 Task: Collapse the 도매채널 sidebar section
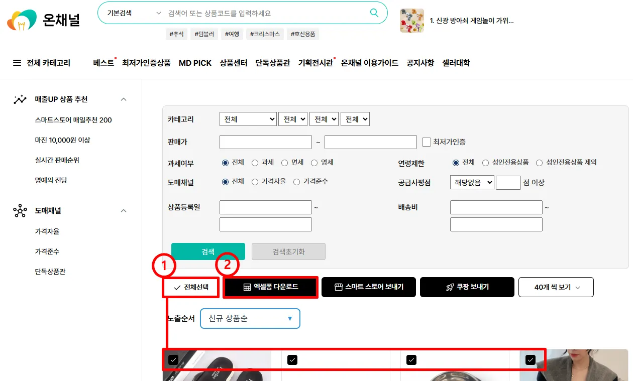124,211
